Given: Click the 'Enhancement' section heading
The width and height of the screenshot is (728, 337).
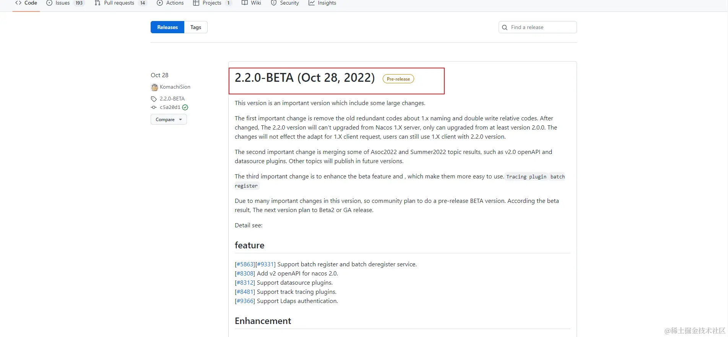Looking at the screenshot, I should pos(263,321).
